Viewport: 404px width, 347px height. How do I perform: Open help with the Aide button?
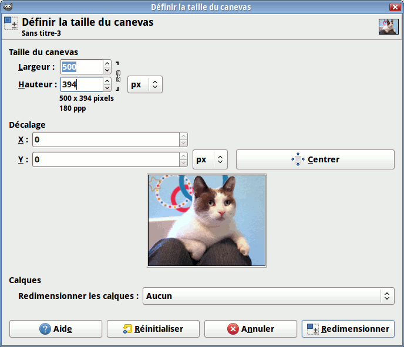pyautogui.click(x=56, y=329)
